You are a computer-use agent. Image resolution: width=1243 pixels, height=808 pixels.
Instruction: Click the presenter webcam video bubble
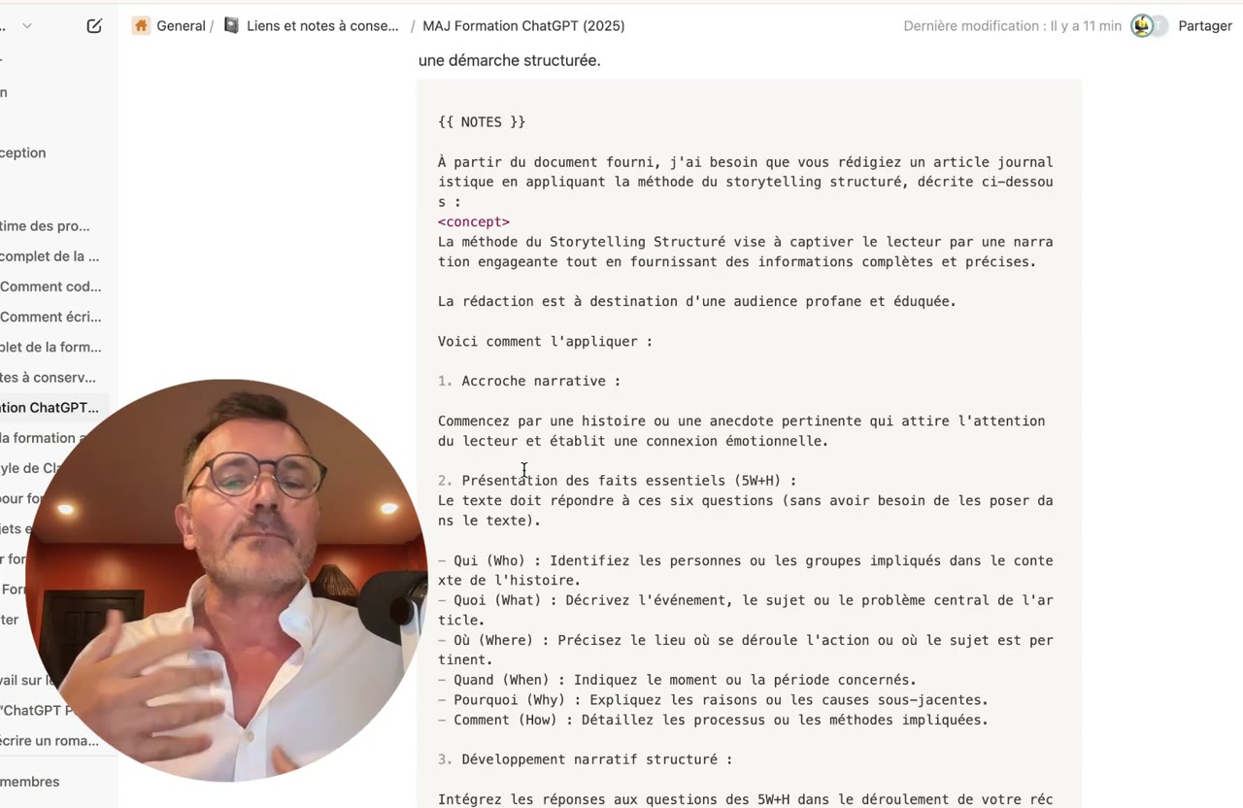tap(226, 580)
